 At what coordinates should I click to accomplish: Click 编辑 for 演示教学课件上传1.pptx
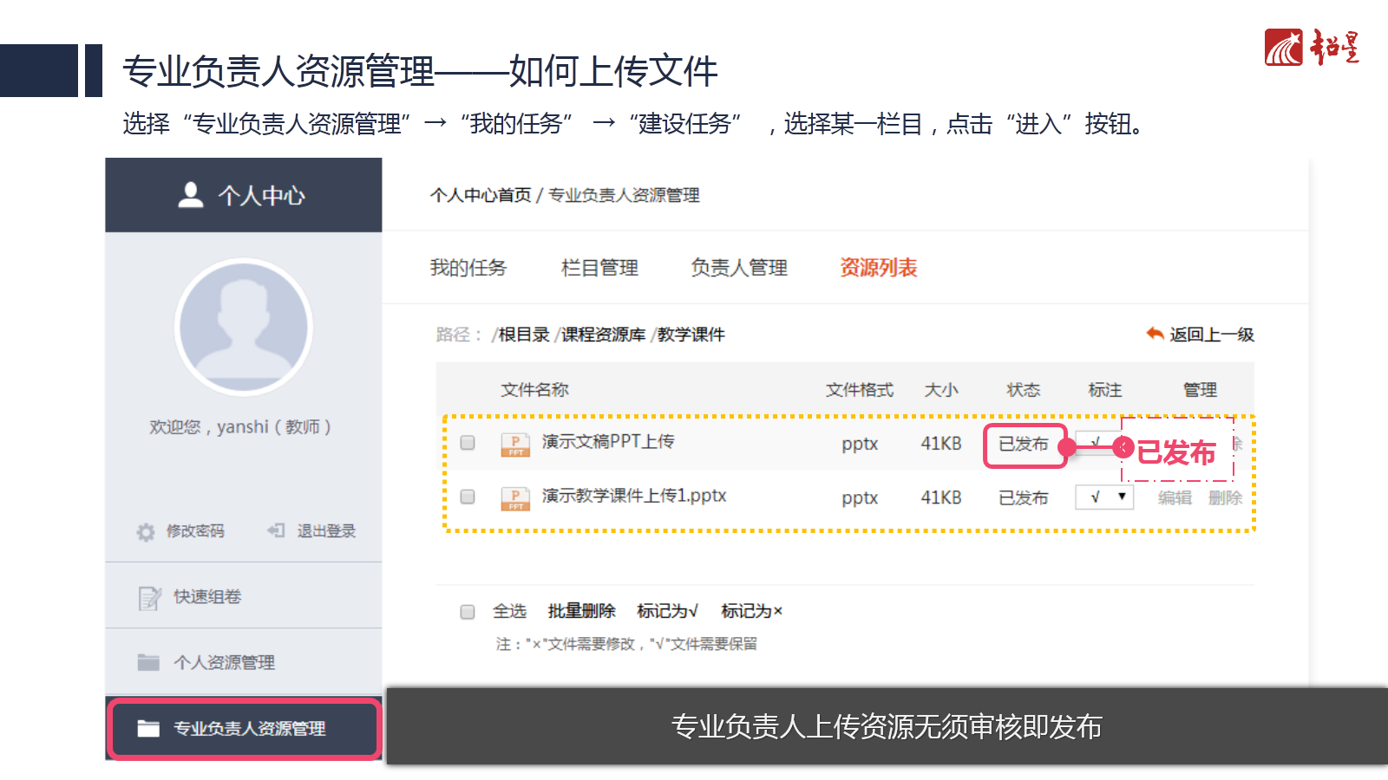(x=1175, y=497)
